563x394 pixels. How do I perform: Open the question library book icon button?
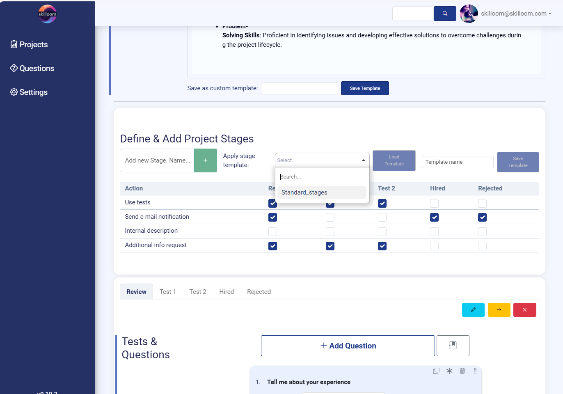(453, 346)
